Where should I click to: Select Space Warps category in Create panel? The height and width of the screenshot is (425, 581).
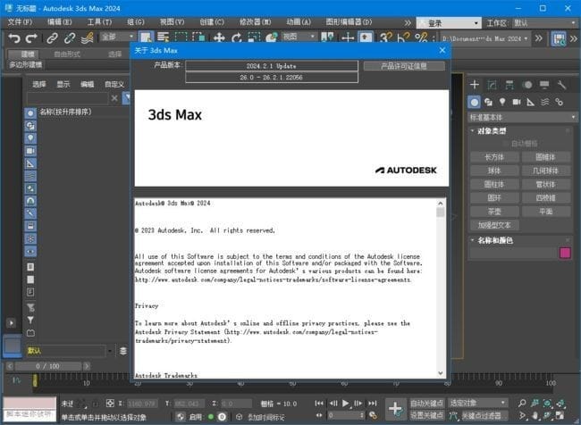tap(544, 102)
